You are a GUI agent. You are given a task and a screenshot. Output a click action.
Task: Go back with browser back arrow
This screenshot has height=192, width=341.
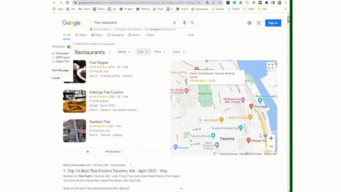(x=55, y=3)
